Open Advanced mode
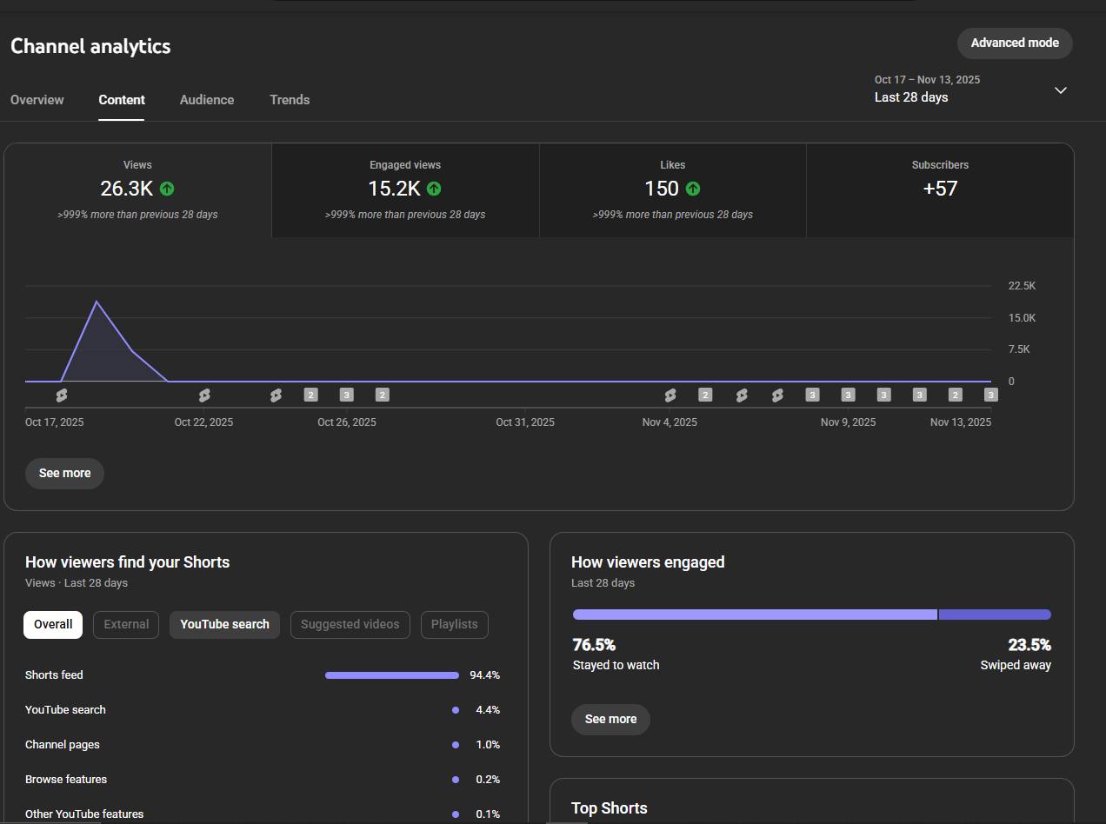1106x824 pixels. 1015,43
